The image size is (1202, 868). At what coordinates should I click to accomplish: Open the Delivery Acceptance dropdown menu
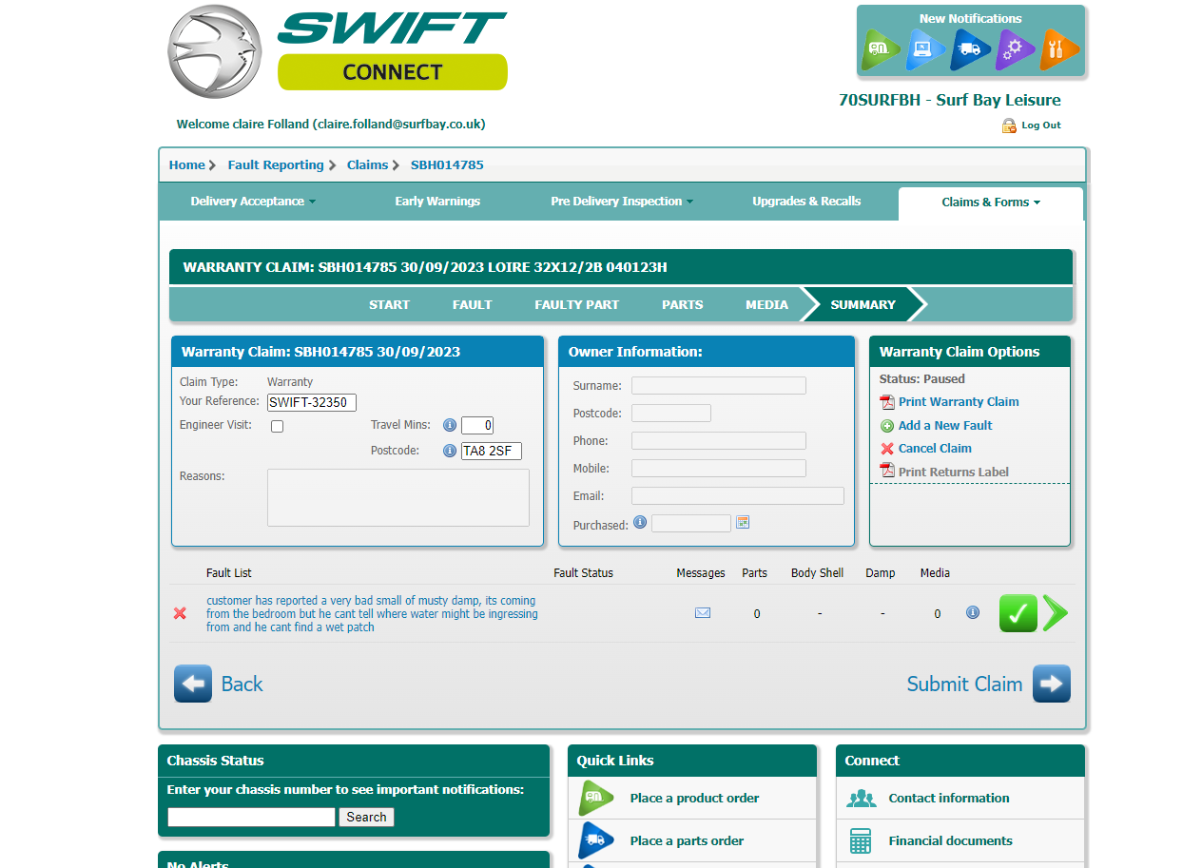point(253,202)
